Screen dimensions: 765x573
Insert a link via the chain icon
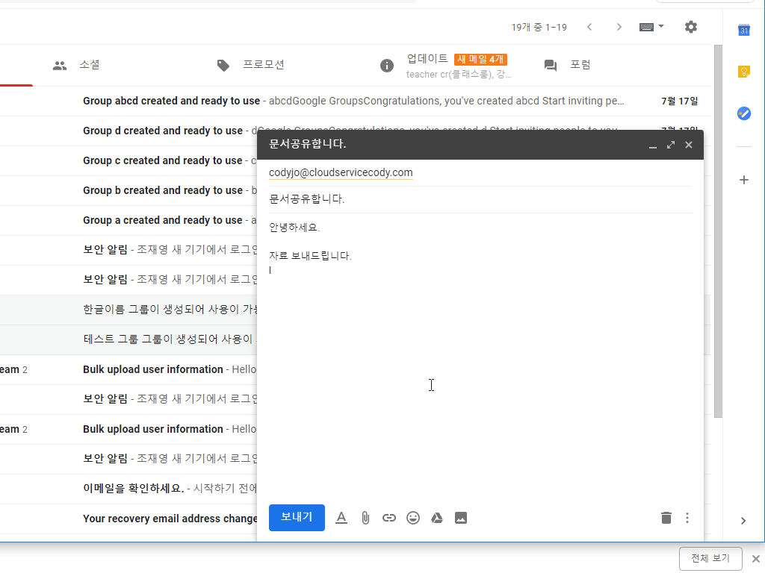coord(388,518)
